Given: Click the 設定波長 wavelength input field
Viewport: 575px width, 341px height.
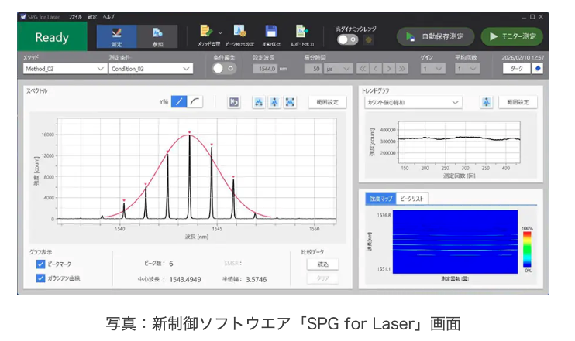Looking at the screenshot, I should point(266,69).
